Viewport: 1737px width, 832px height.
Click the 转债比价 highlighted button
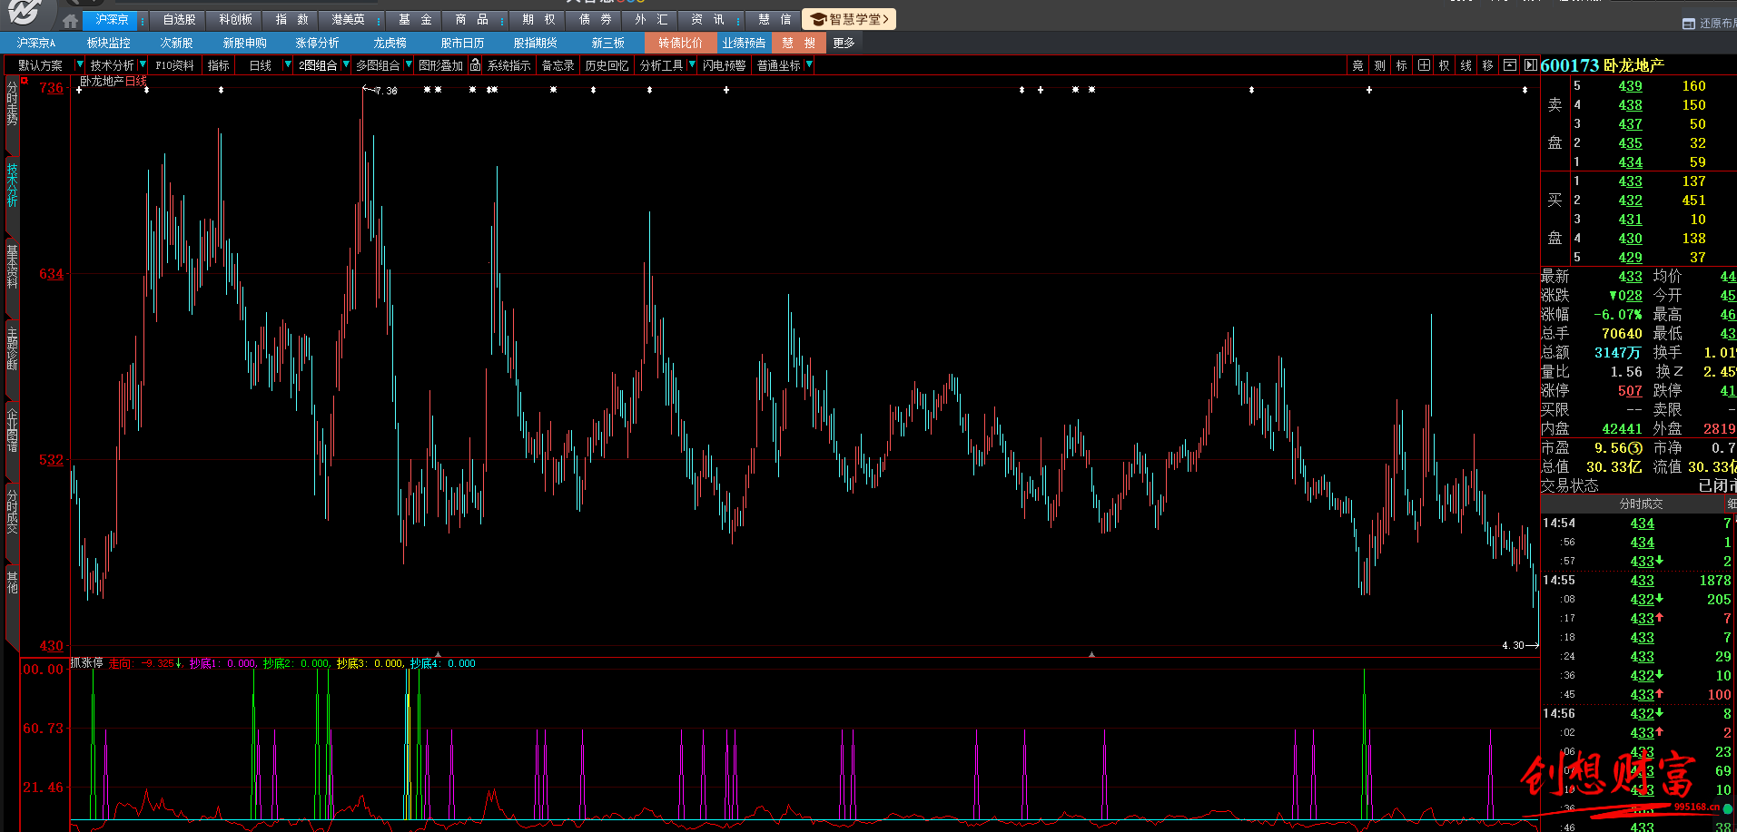click(681, 43)
